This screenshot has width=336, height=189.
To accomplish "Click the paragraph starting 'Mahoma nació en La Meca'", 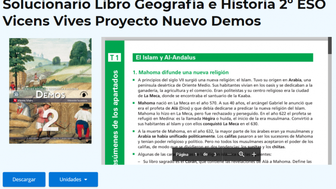I will pyautogui.click(x=225, y=113).
